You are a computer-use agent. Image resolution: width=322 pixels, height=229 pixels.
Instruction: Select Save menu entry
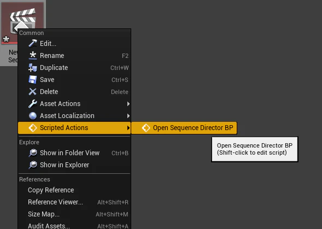coord(74,79)
